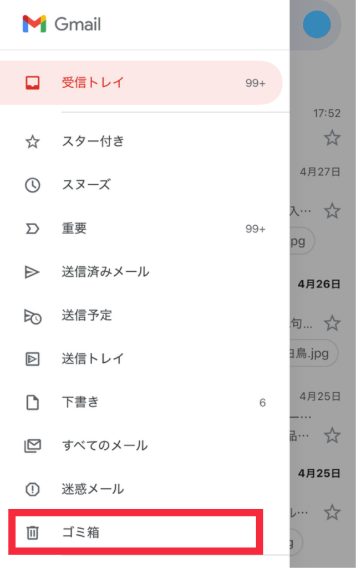Open the 迷惑メール folder label

click(93, 489)
